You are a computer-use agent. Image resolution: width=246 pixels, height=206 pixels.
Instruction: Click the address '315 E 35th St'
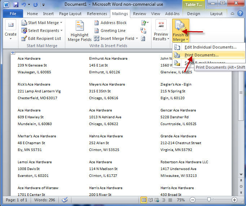[100, 91]
